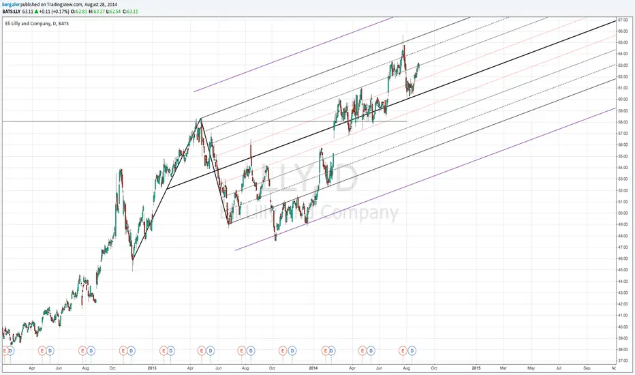The height and width of the screenshot is (375, 635).
Task: Click the chart title 'Eli Lilly and Company, D, BATS'
Action: click(x=37, y=23)
